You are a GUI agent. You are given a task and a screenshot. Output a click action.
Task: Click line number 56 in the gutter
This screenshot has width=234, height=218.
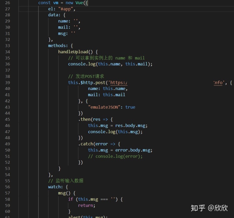[x=7, y=187]
